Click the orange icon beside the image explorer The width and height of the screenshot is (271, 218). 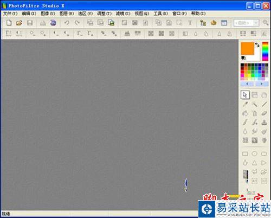coord(214,23)
